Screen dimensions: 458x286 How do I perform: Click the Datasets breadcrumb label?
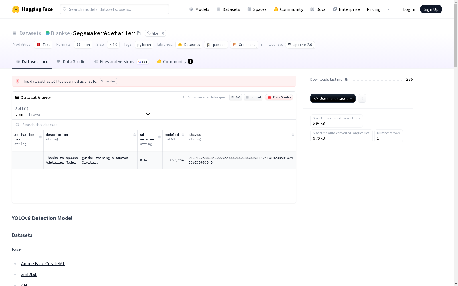[31, 33]
